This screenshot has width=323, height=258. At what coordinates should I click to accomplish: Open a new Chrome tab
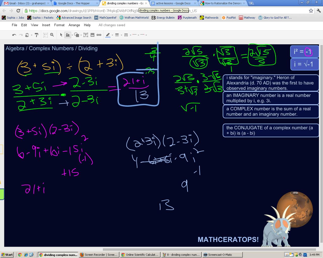coord(251,3)
